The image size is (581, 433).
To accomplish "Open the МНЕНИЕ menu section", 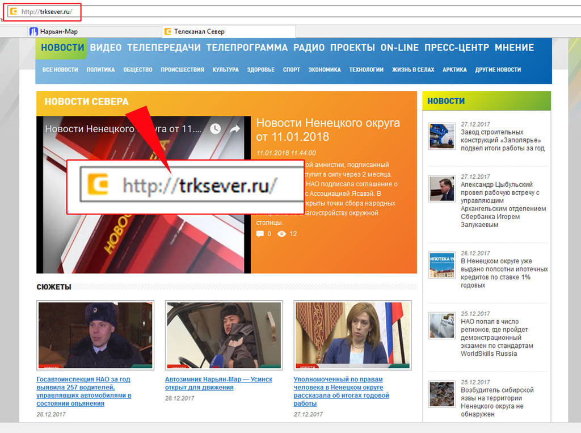I will (x=514, y=48).
